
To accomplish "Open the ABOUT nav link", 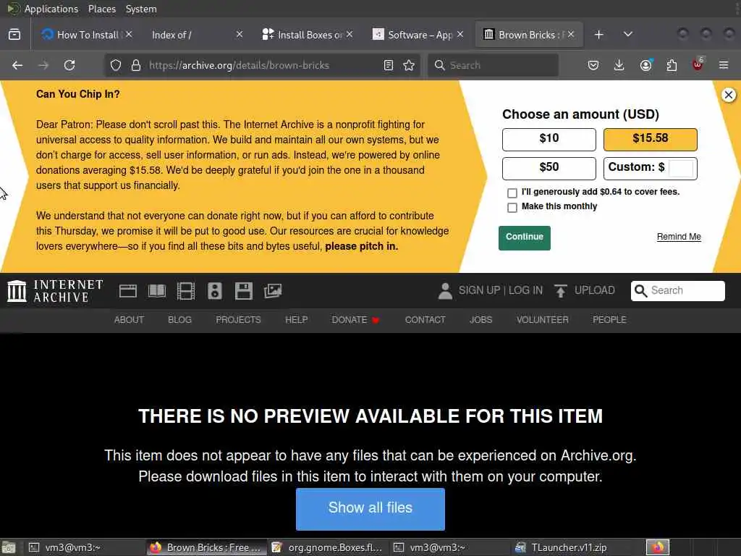I will point(129,320).
